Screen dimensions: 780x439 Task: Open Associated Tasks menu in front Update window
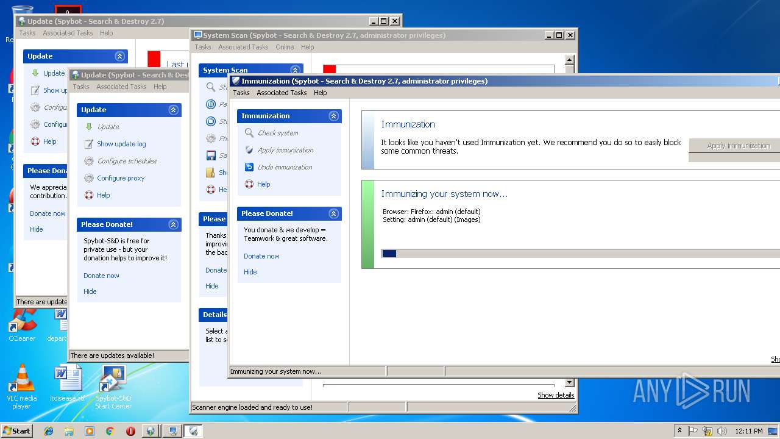121,87
